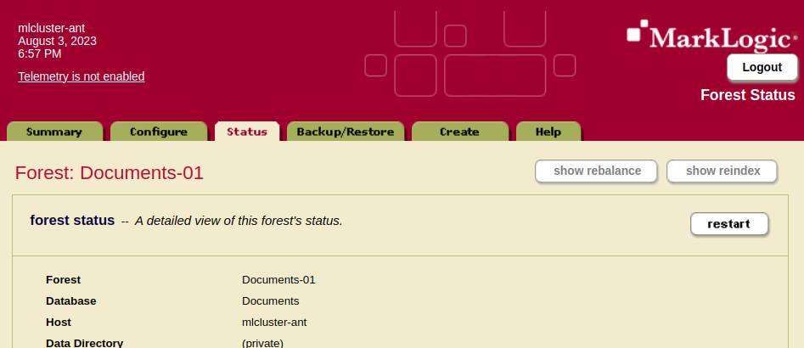Select the Status tab

(247, 132)
